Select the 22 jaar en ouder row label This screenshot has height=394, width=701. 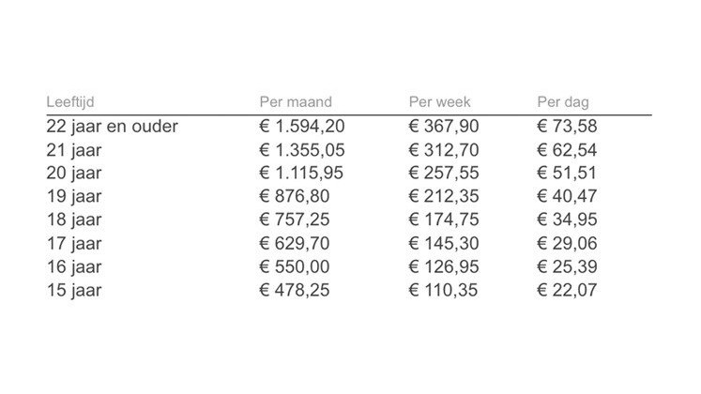pyautogui.click(x=113, y=127)
